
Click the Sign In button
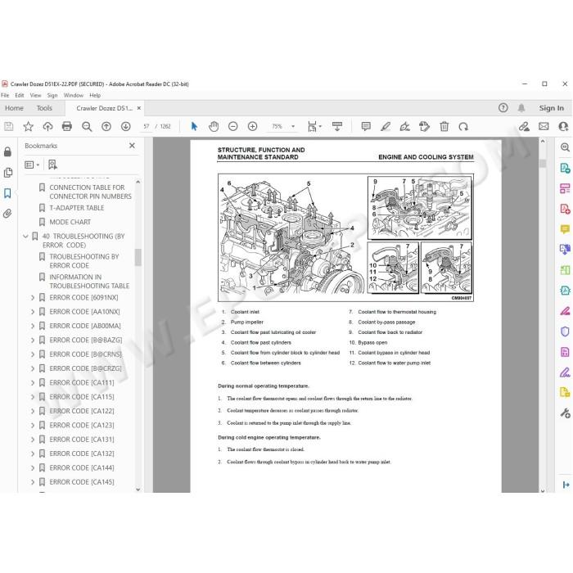(x=551, y=108)
